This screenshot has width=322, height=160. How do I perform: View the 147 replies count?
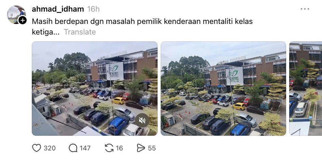point(85,148)
